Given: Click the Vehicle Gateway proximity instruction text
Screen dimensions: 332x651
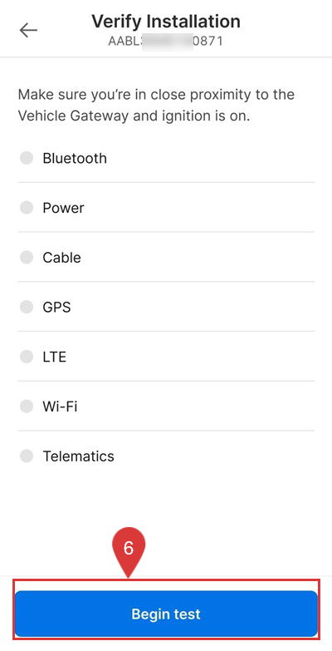Looking at the screenshot, I should 156,105.
